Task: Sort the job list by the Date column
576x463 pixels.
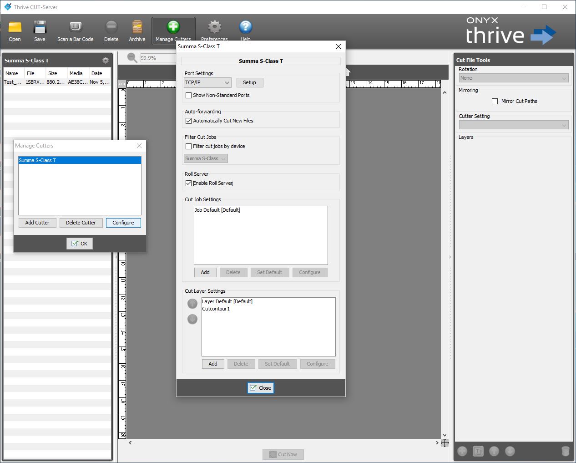Action: 100,73
